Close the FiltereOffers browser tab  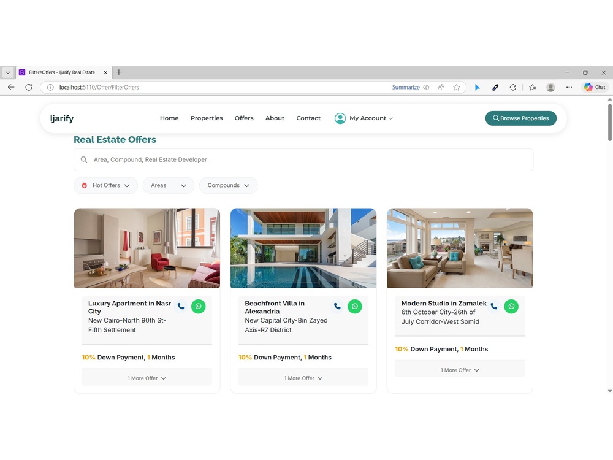(x=105, y=72)
